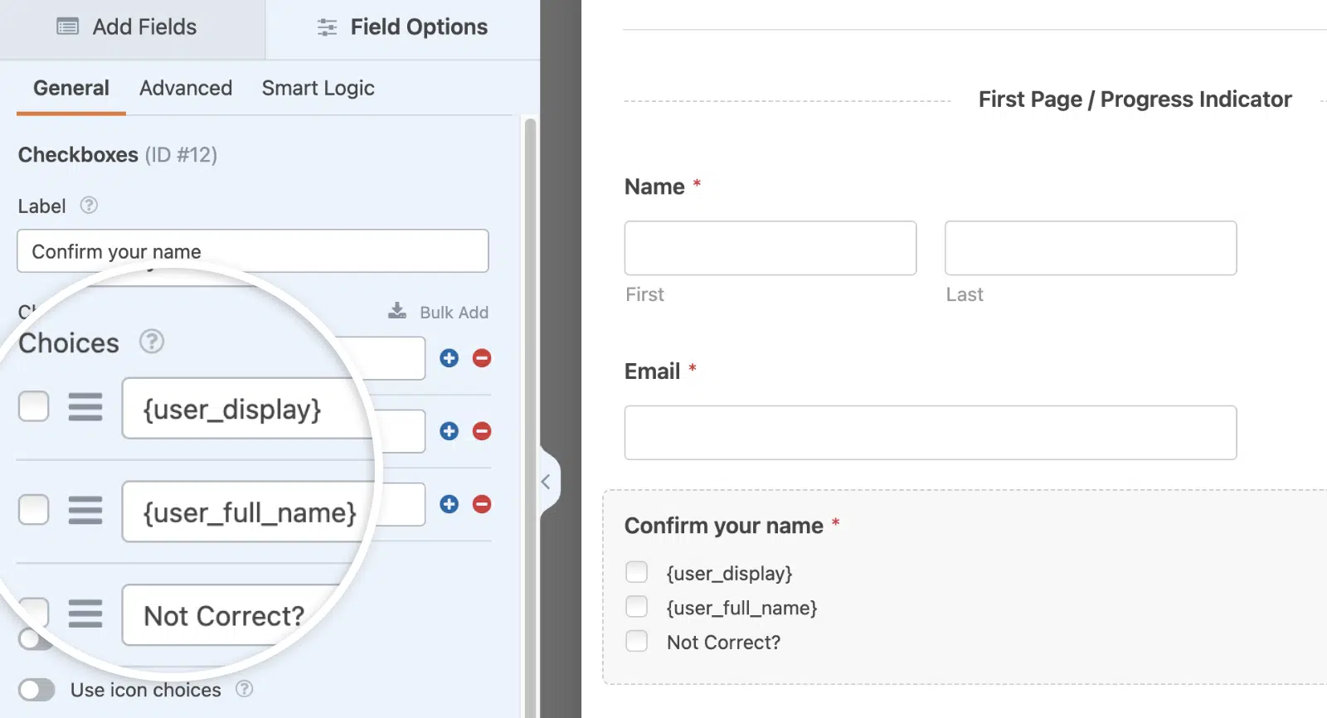Check Not Correct? in the preview form
The width and height of the screenshot is (1327, 718).
pos(636,641)
